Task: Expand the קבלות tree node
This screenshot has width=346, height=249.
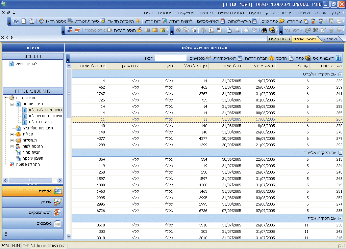Action: tap(12, 134)
